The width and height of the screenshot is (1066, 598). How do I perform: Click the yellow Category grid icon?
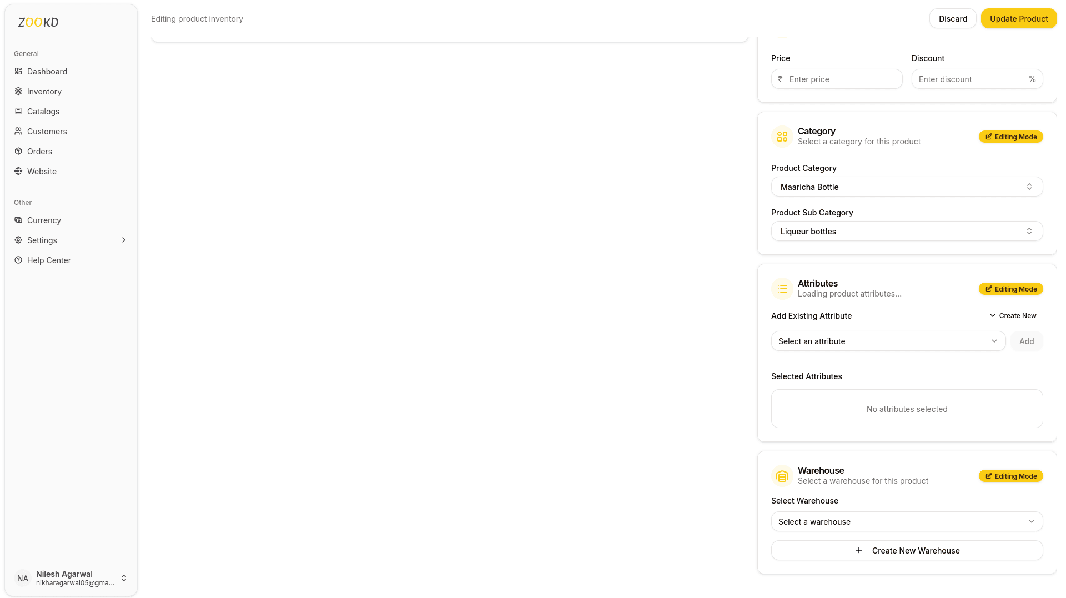coord(782,137)
